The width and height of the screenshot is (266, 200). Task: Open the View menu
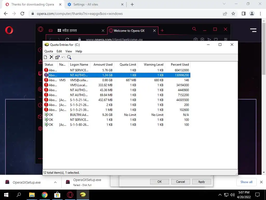pyautogui.click(x=69, y=51)
